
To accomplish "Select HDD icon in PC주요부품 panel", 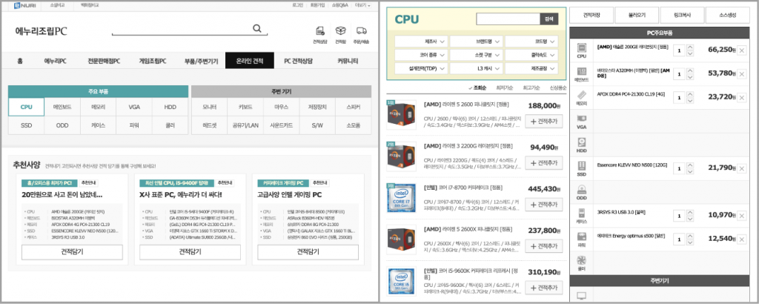I will click(x=581, y=142).
